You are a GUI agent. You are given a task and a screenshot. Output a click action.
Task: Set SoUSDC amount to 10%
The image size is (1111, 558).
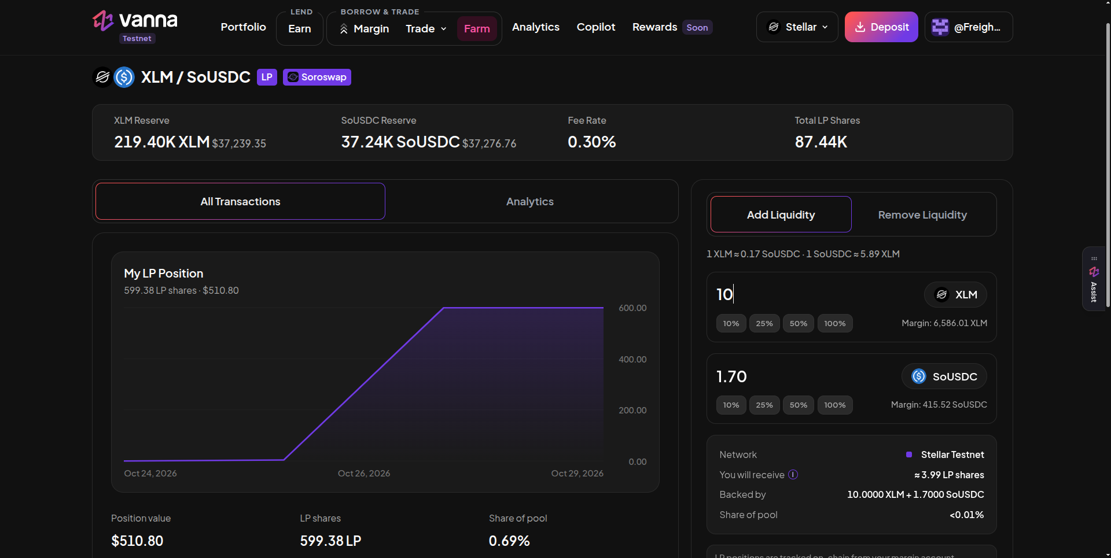coord(731,405)
